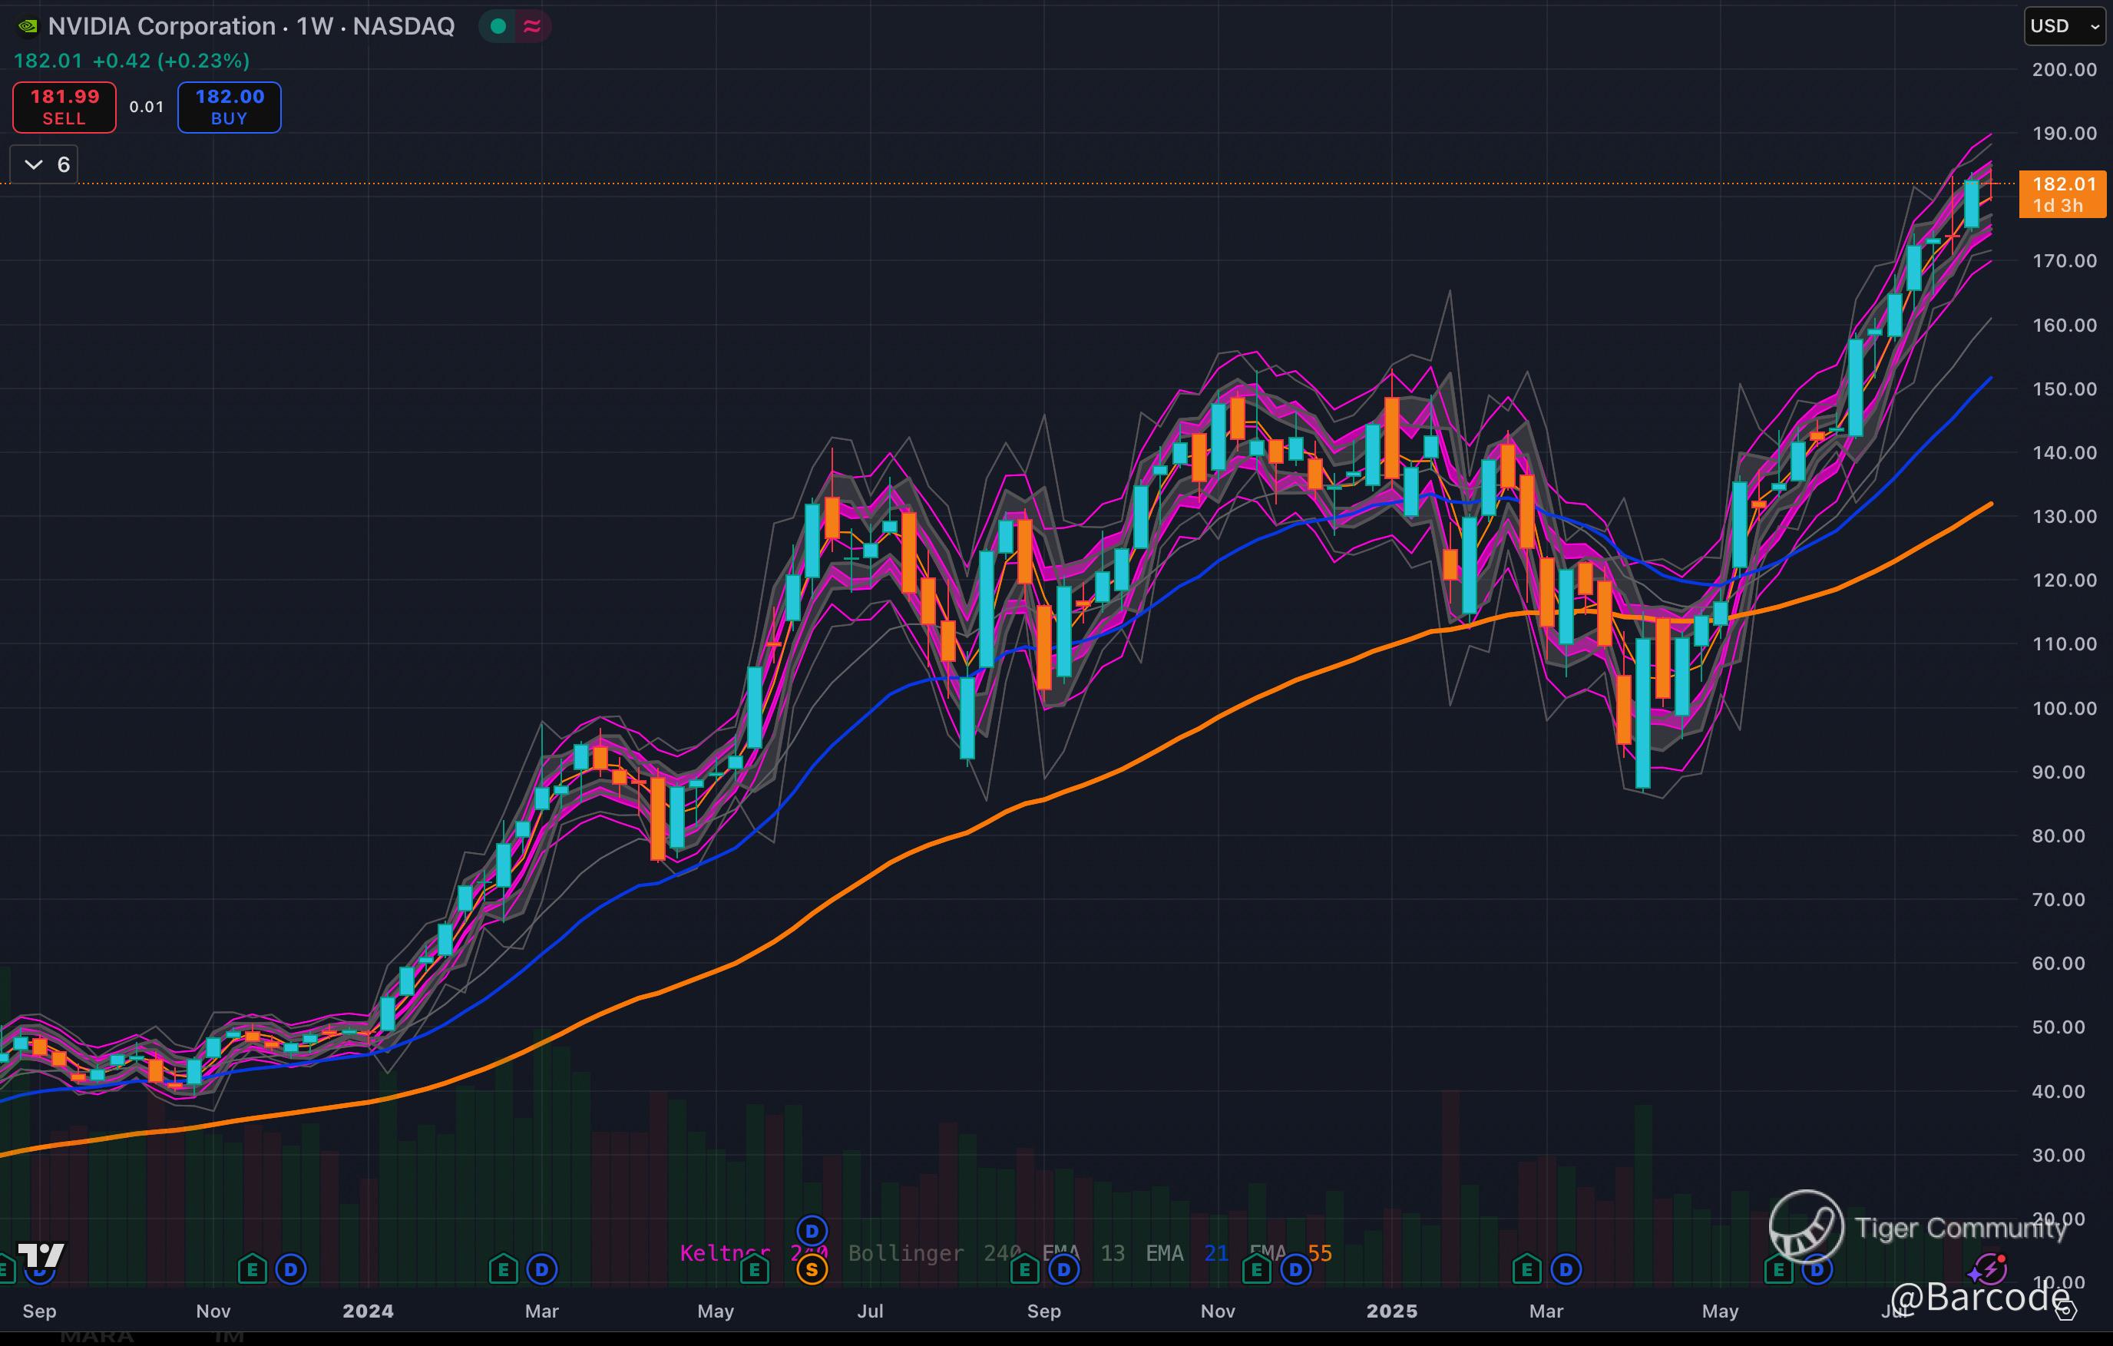Click the green market status dot
2113x1346 pixels.
click(x=498, y=26)
